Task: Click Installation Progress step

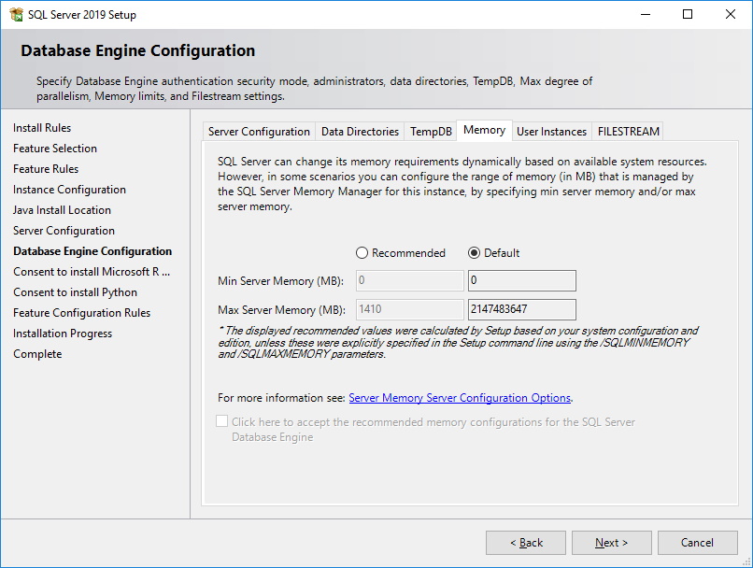Action: pos(63,334)
